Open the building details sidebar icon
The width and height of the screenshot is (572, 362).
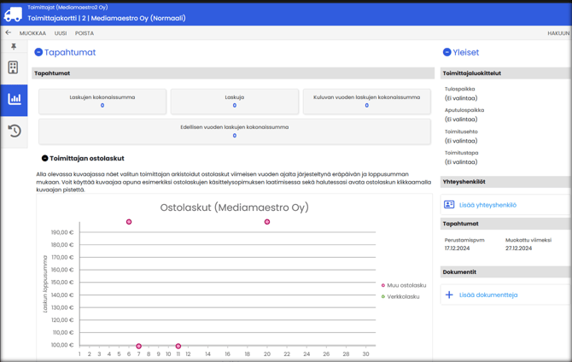pyautogui.click(x=14, y=67)
